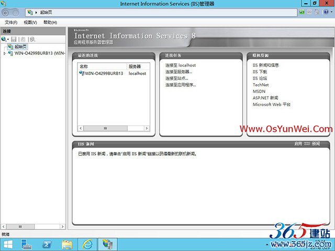Viewport: 335px width, 251px height.
Task: Click the stop loading icon in address bar
Action: 309,12
